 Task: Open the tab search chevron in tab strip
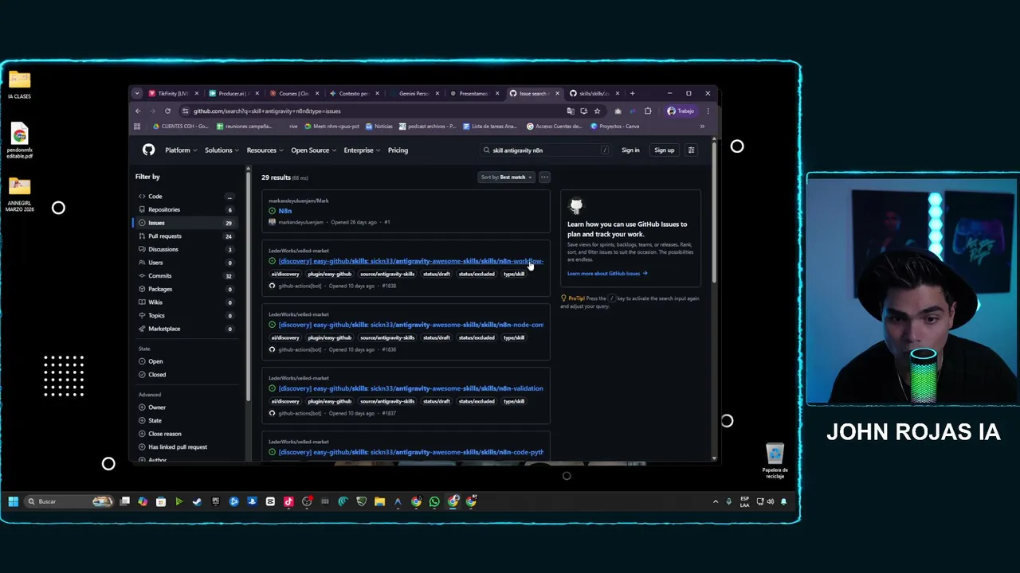[x=136, y=93]
